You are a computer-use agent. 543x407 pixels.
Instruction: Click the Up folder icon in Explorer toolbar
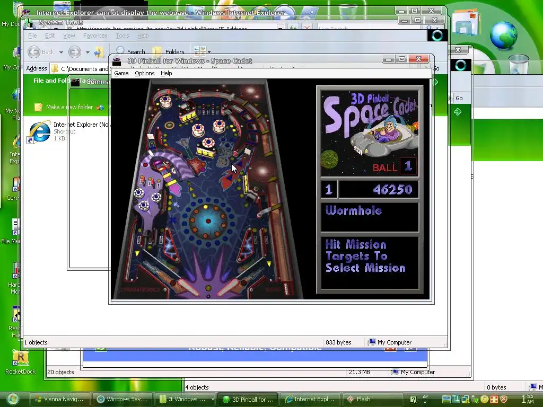[99, 52]
